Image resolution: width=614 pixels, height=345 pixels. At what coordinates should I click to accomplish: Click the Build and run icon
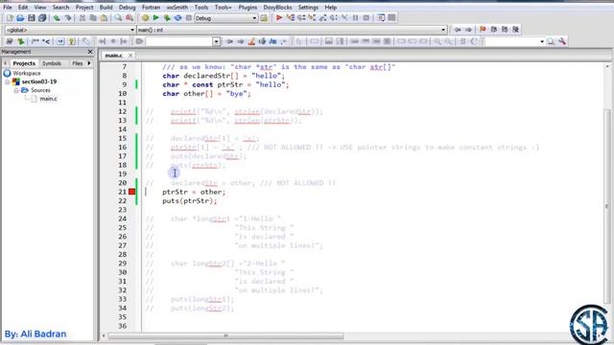point(167,18)
